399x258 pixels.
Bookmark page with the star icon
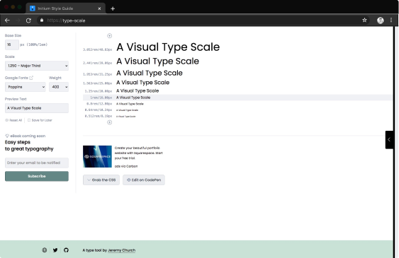(x=364, y=20)
